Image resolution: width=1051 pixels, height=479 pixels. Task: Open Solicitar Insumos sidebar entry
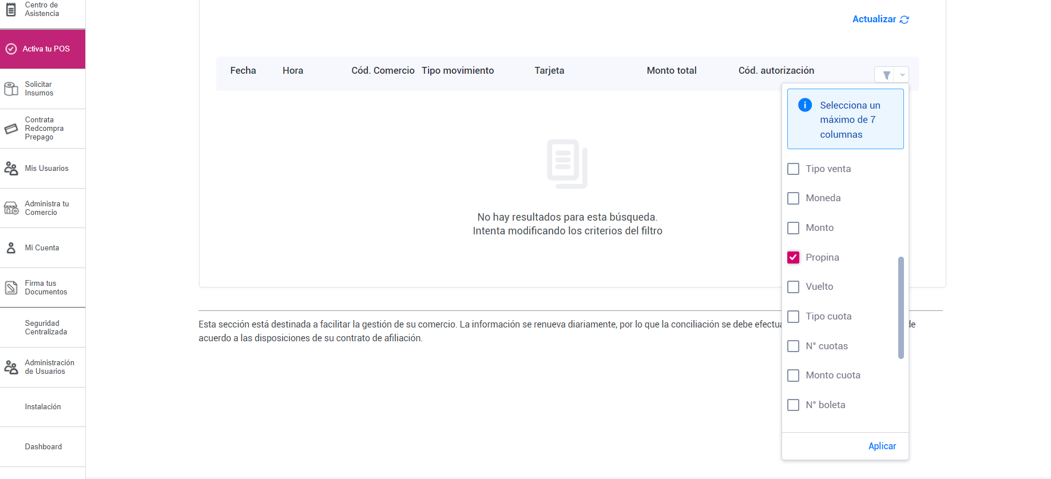point(42,89)
